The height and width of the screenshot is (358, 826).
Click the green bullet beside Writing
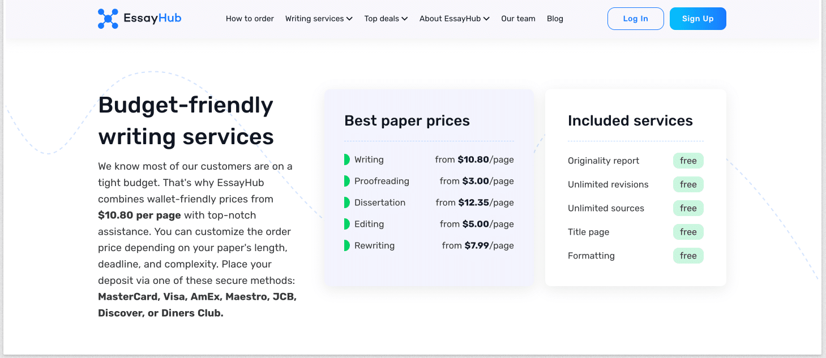tap(346, 159)
